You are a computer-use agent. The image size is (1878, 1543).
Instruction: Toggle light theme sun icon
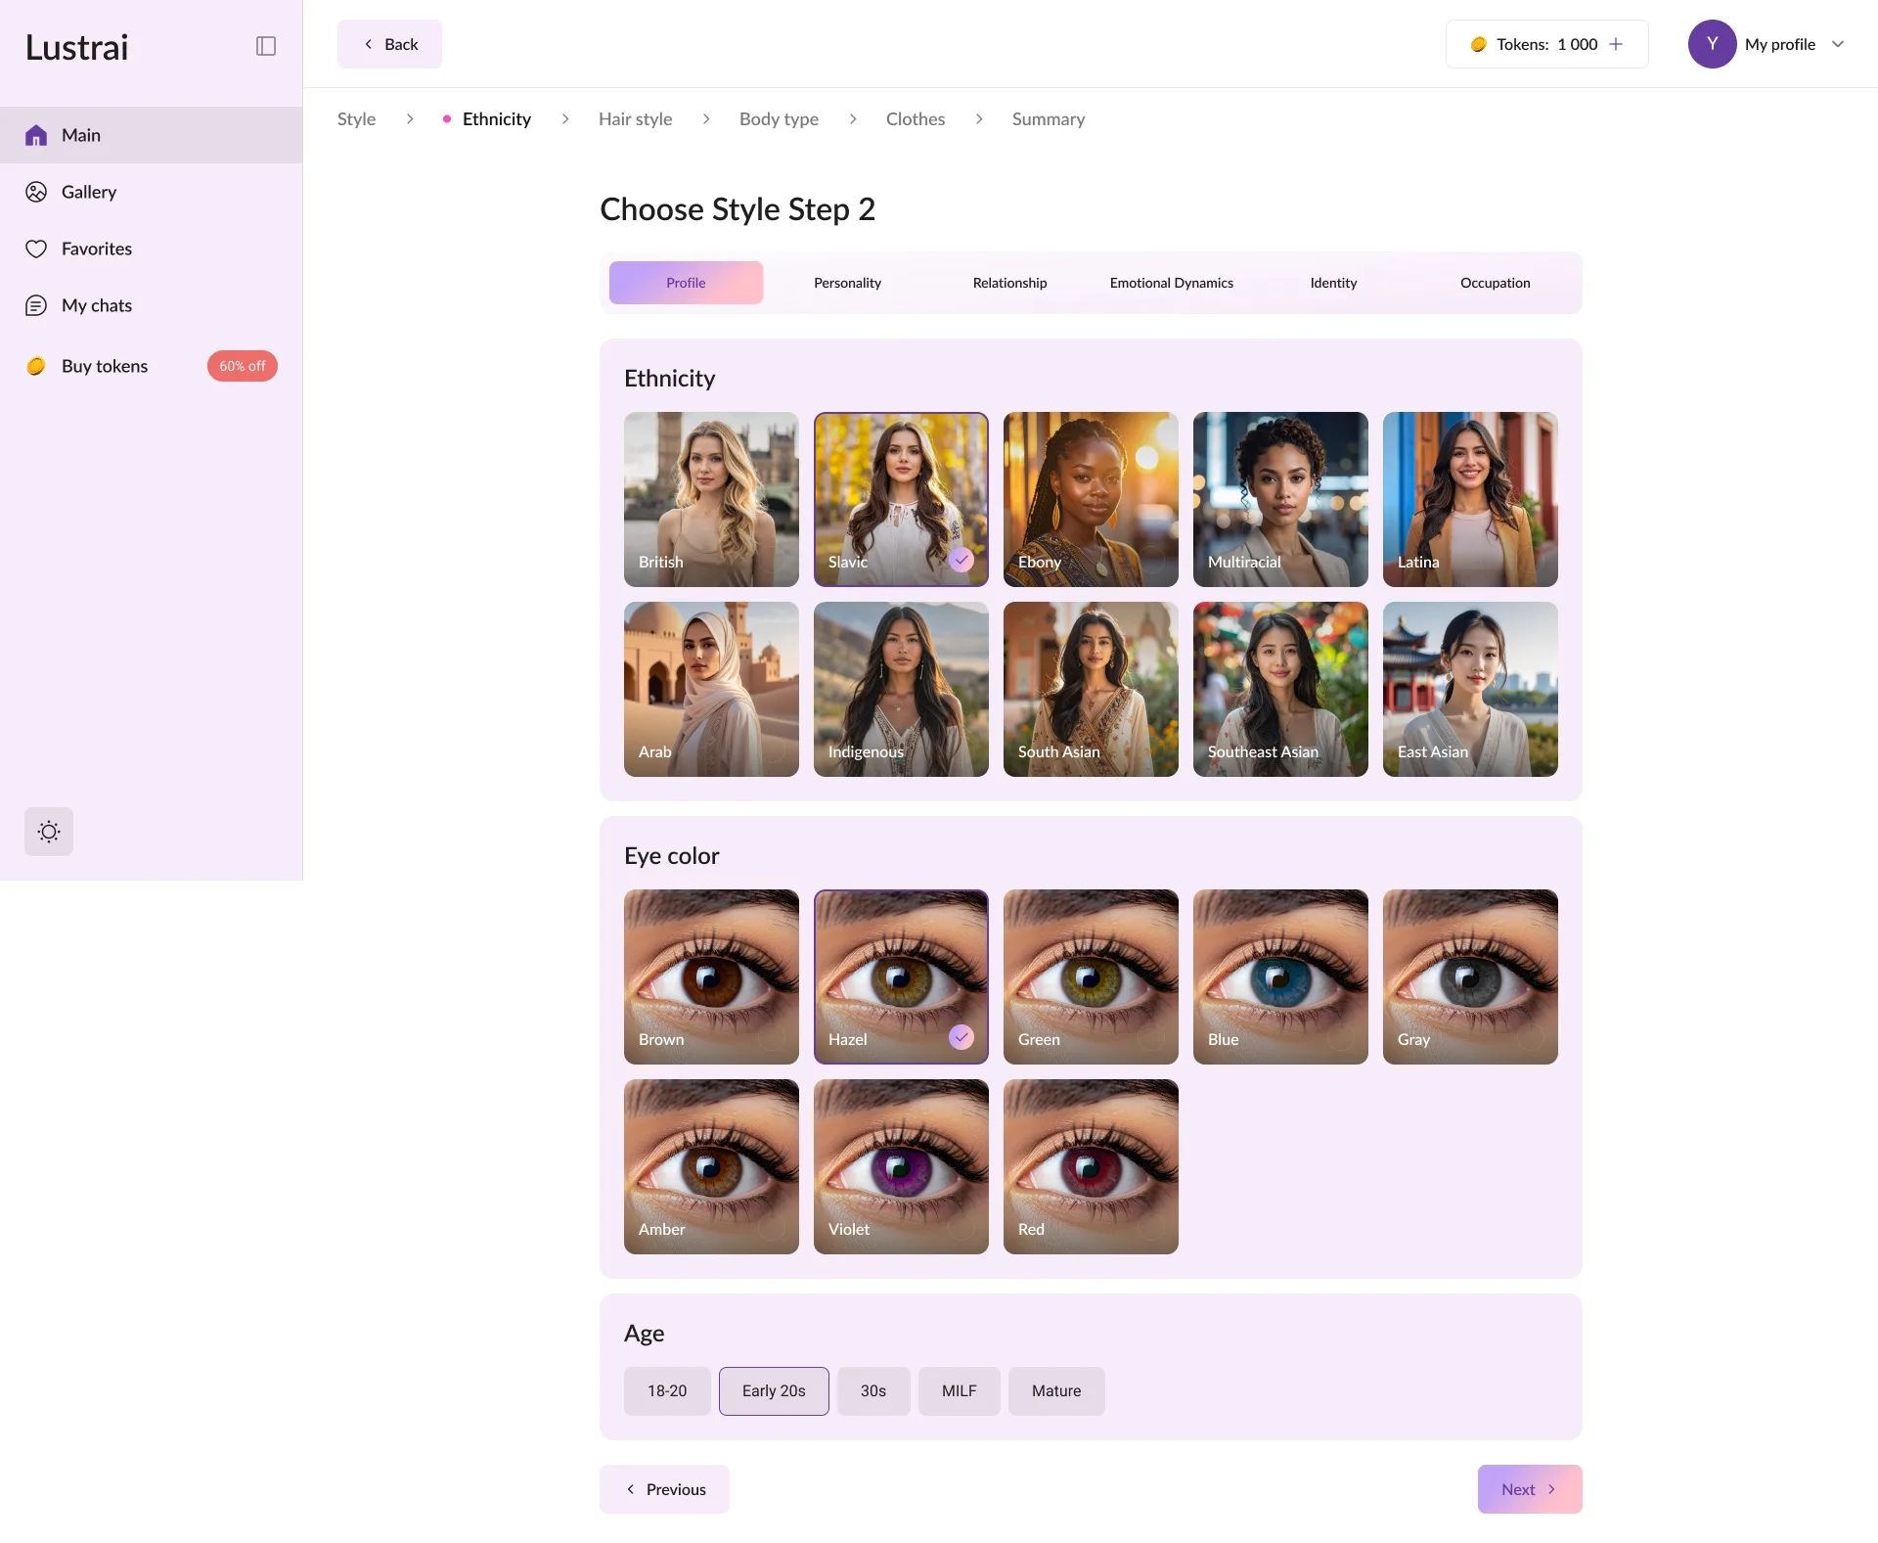(x=49, y=832)
